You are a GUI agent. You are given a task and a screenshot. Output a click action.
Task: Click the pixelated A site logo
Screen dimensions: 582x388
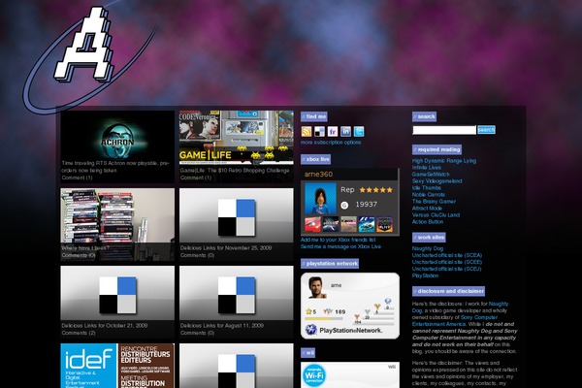(84, 44)
